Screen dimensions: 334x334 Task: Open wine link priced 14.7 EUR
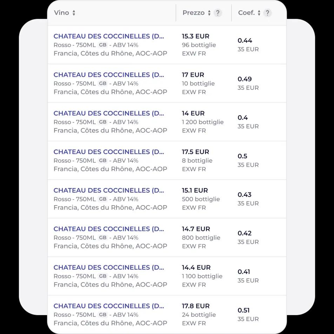109,229
